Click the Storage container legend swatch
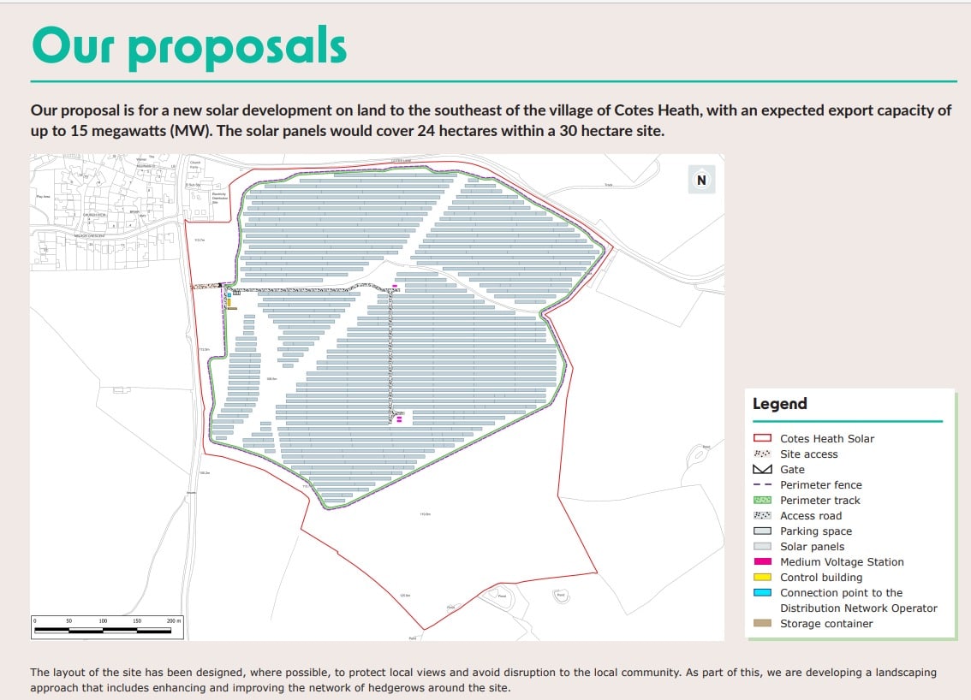971x700 pixels. [x=762, y=624]
